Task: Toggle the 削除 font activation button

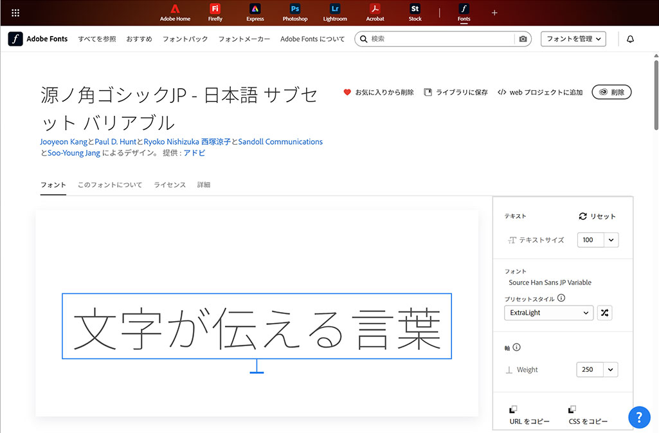Action: point(611,93)
